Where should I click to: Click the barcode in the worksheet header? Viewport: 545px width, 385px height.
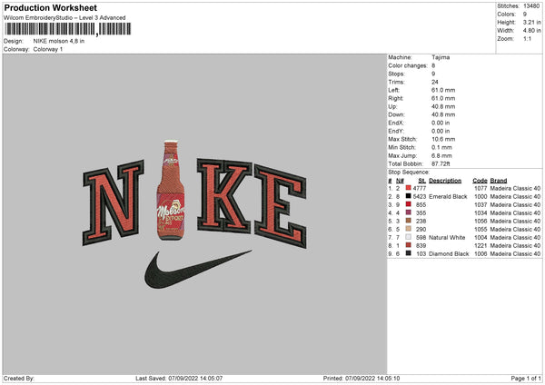pyautogui.click(x=68, y=29)
